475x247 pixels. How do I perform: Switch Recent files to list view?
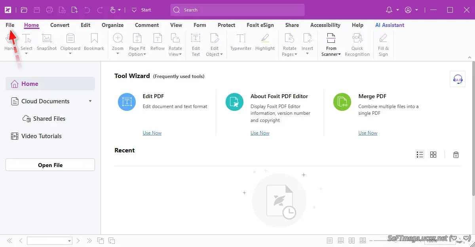420,155
